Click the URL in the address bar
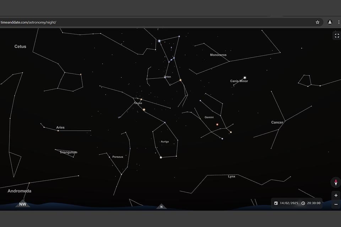The image size is (341, 227). [x=28, y=22]
